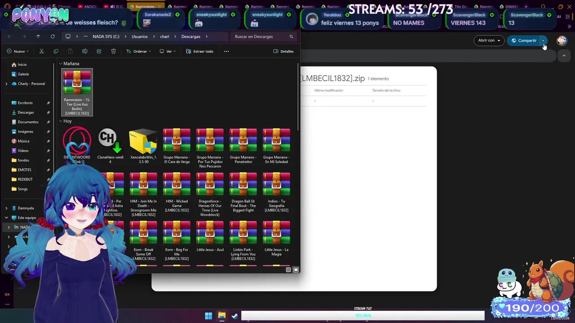Open the three-dot More options menu

point(226,51)
